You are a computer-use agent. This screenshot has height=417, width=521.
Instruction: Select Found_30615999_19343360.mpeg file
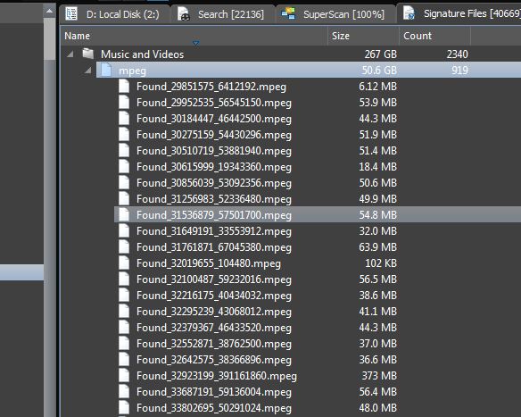point(318,167)
